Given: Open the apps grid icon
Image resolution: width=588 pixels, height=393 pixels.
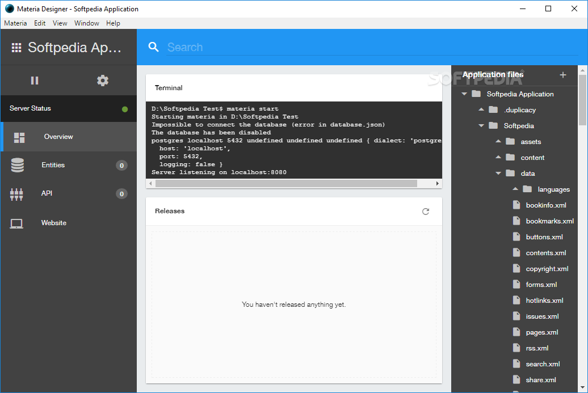Looking at the screenshot, I should pos(16,48).
